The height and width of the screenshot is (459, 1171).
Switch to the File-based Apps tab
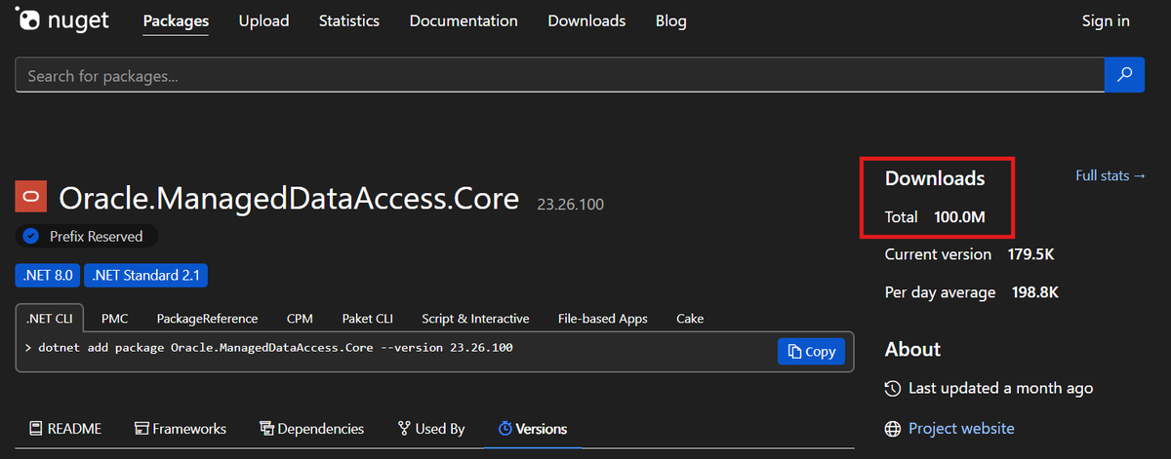(x=602, y=319)
